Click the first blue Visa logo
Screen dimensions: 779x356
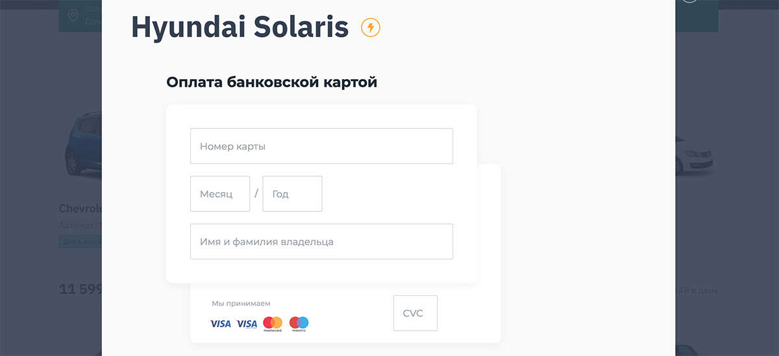click(x=220, y=324)
